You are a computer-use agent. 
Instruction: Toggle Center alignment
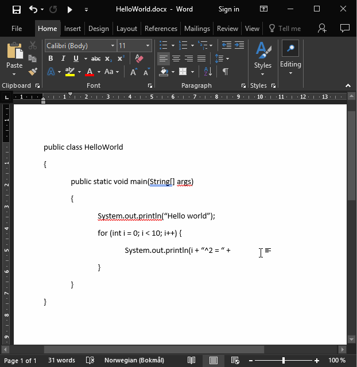pyautogui.click(x=176, y=58)
